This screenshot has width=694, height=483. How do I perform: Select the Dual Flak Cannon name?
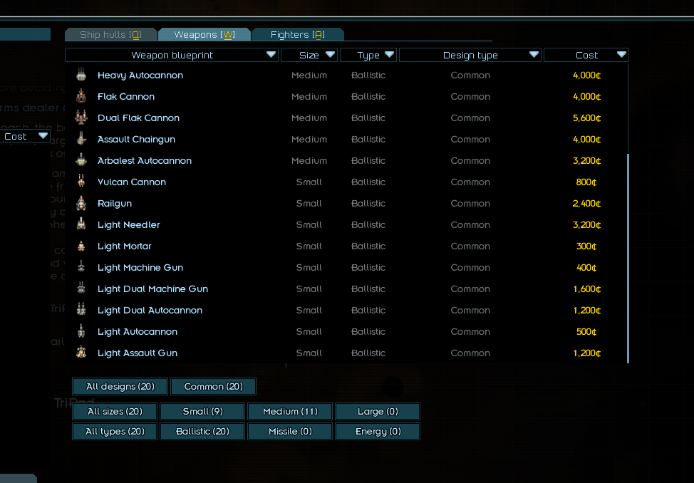pyautogui.click(x=138, y=118)
